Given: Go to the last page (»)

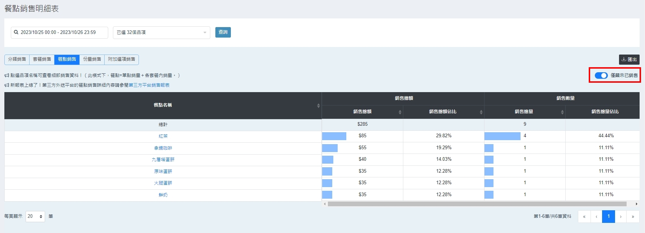Looking at the screenshot, I should [633, 217].
